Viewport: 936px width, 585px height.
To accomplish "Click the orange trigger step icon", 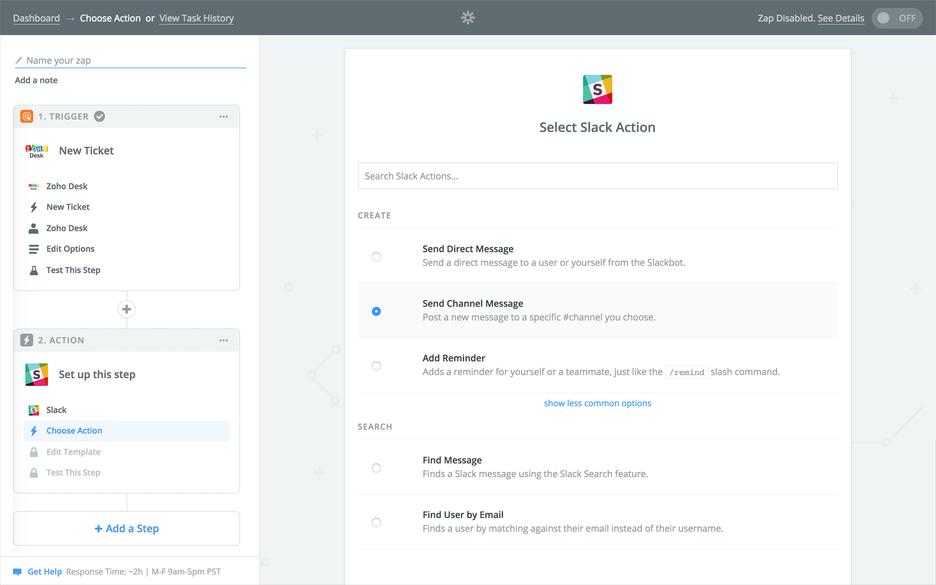I will pos(27,116).
